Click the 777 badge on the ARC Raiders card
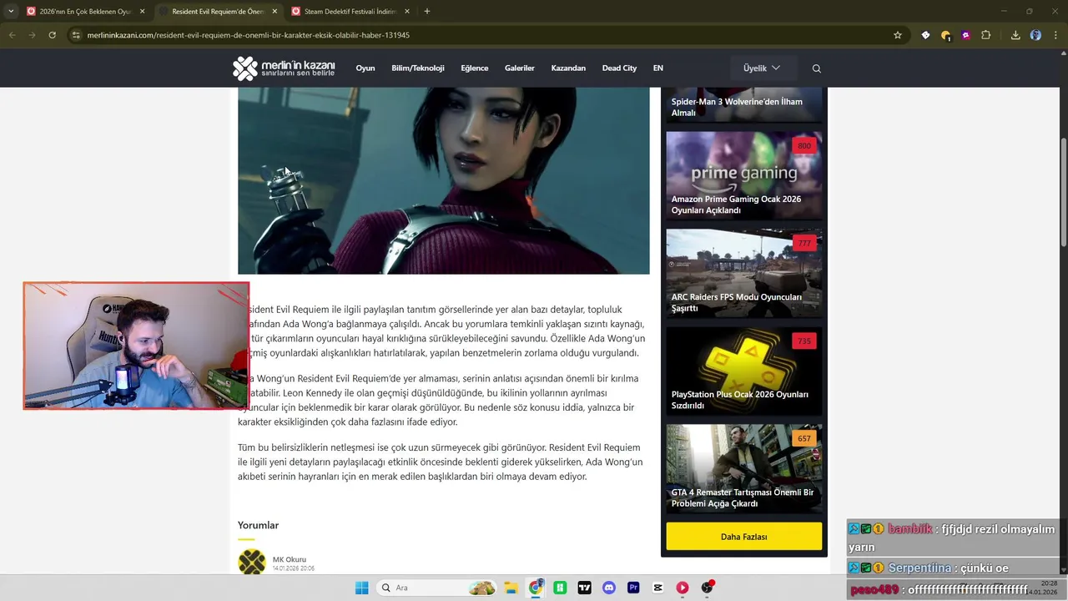 pos(804,244)
